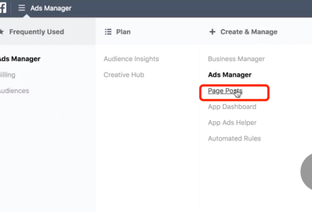
Task: Click the Facebook logo in top bar
Action: pyautogui.click(x=3, y=8)
